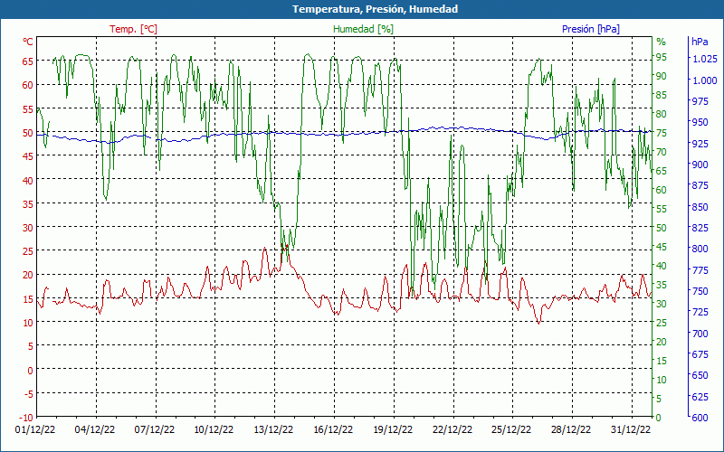
Task: Click the red "10" temperature axis value
Action: pyautogui.click(x=28, y=323)
